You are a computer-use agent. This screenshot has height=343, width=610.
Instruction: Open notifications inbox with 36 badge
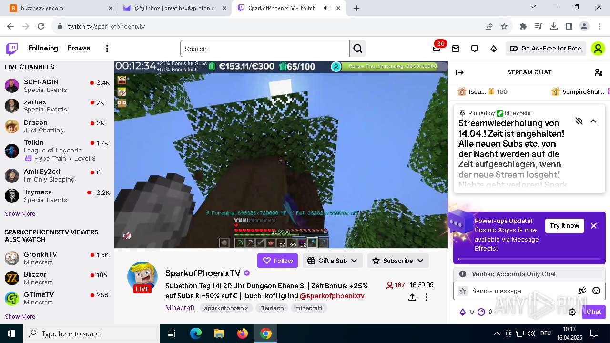point(437,49)
